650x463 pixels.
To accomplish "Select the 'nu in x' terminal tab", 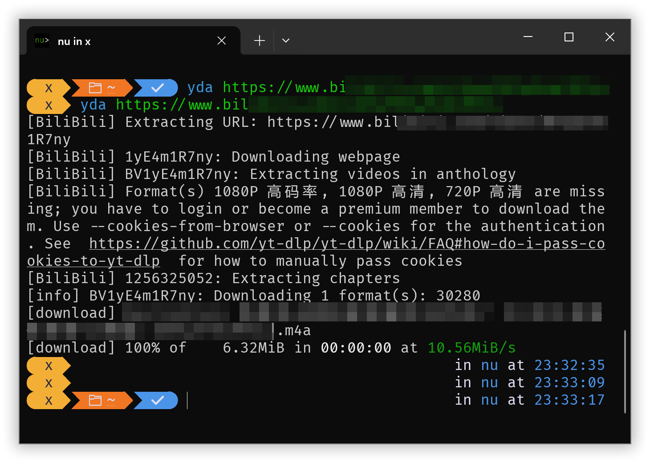I will pos(134,41).
